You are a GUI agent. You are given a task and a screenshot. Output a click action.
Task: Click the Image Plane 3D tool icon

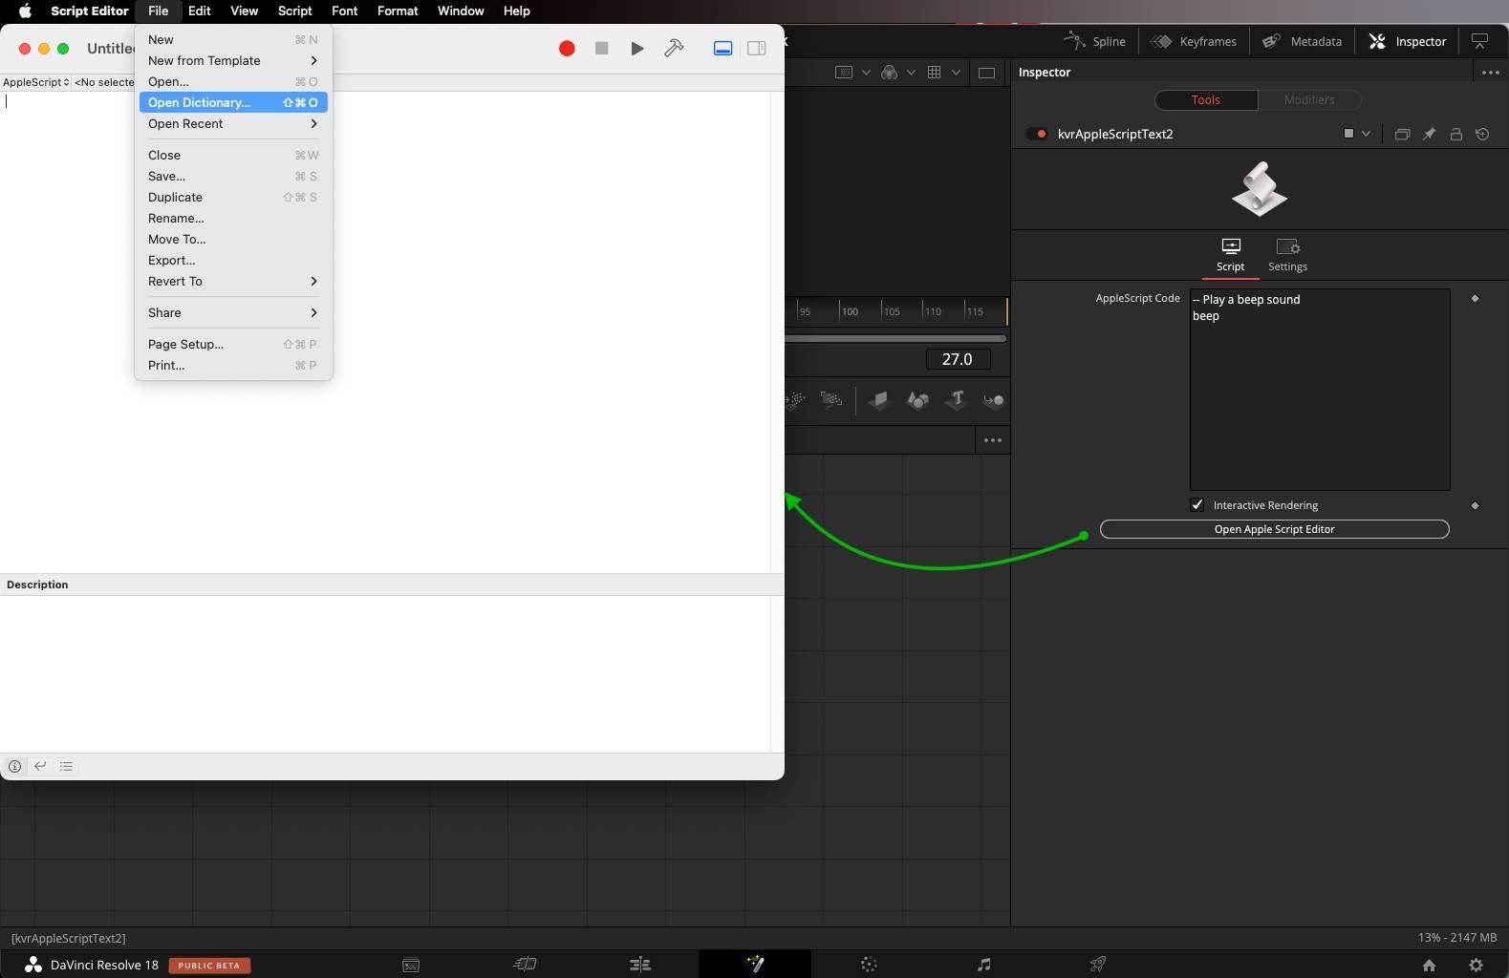pyautogui.click(x=878, y=400)
